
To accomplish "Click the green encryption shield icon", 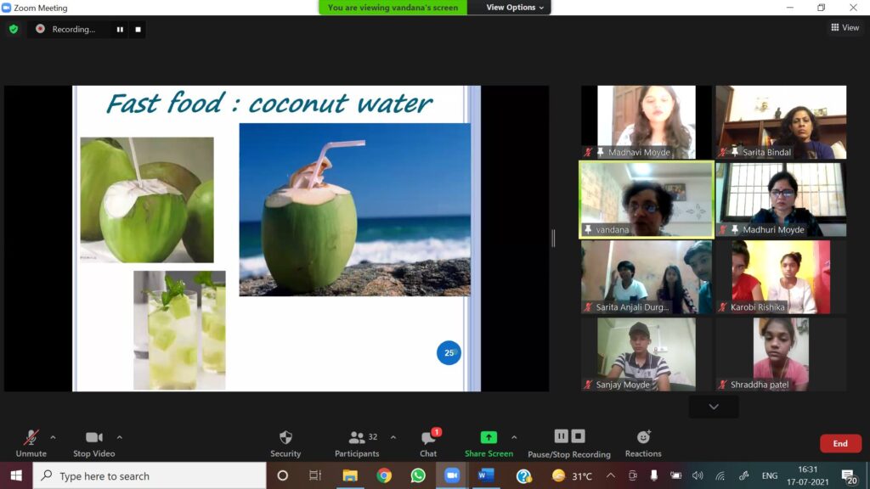I will 14,29.
